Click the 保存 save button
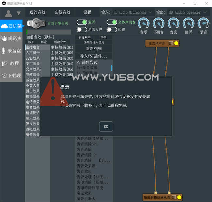 pos(103,37)
